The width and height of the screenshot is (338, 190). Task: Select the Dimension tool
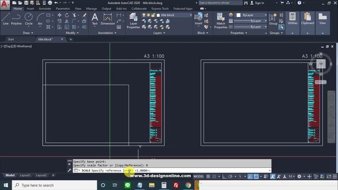click(x=108, y=19)
